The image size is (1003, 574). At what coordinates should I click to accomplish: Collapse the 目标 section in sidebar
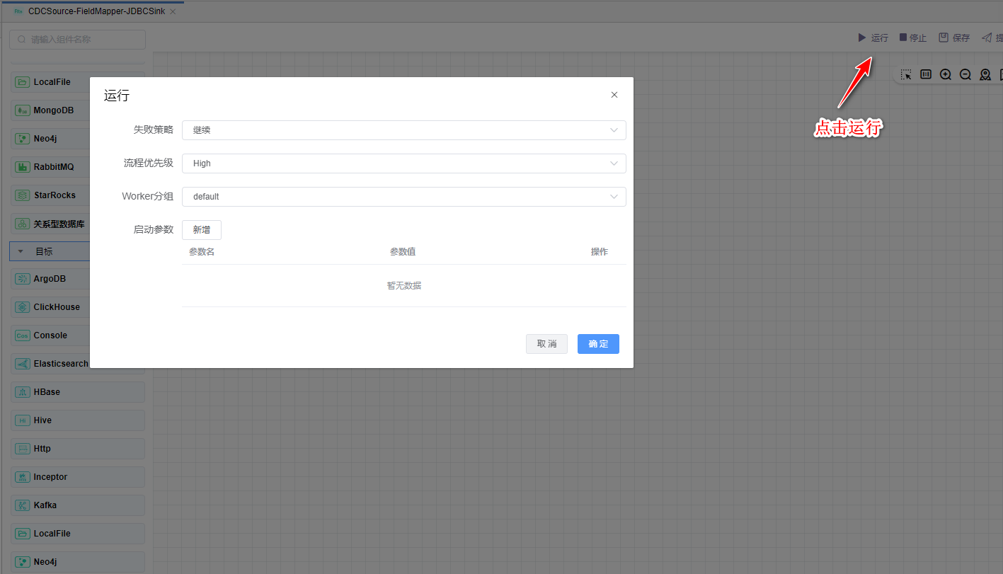tap(21, 251)
